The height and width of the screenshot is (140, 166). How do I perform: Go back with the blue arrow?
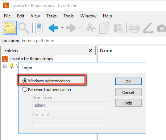coord(53,28)
